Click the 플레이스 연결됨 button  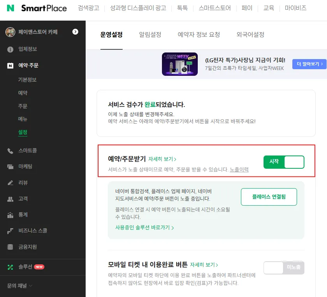269,197
